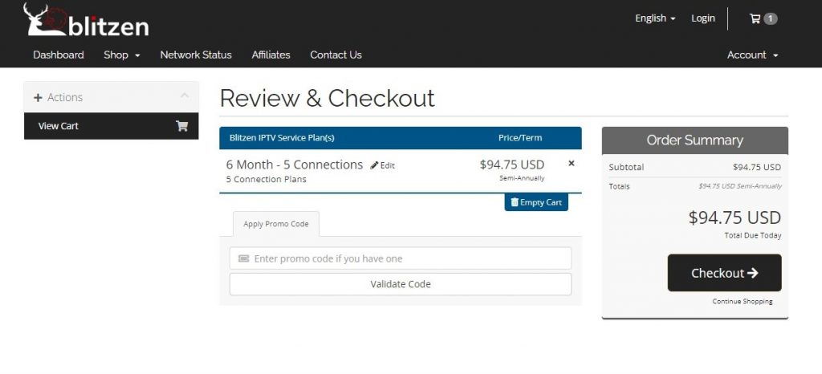
Task: Edit the 6 Month - 5 Connections plan
Action: coord(383,165)
